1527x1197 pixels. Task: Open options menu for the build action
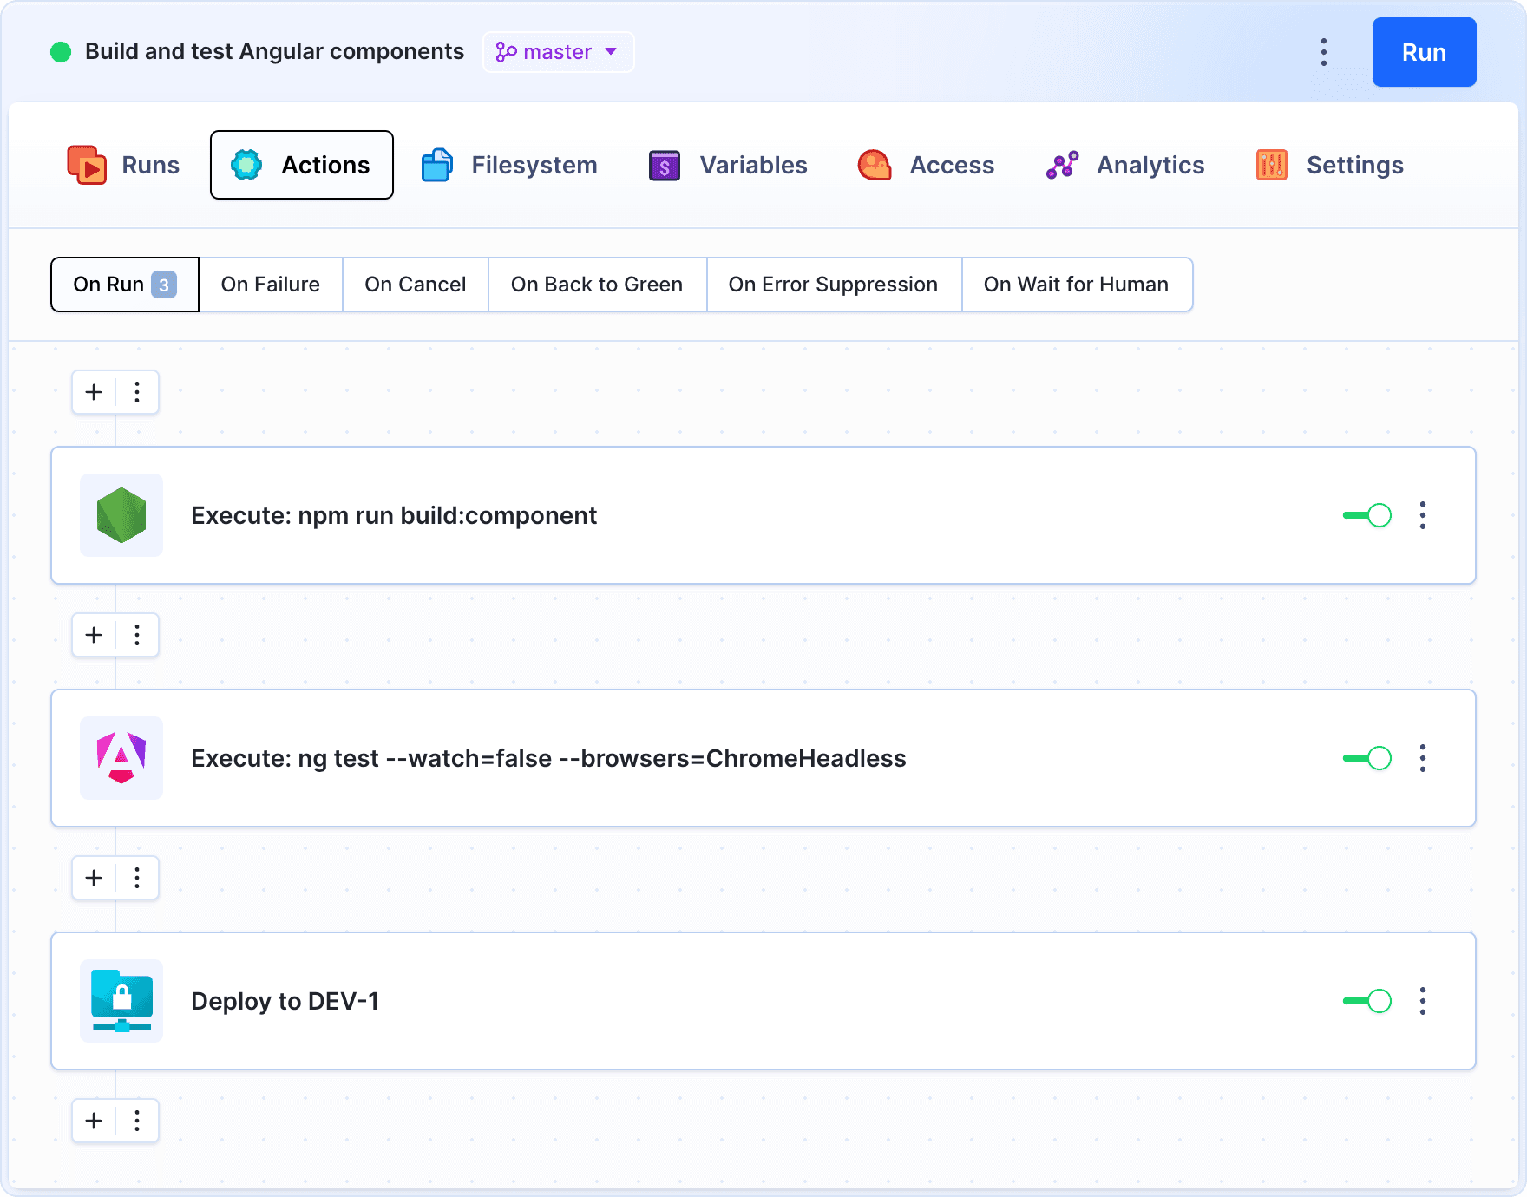coord(1422,515)
